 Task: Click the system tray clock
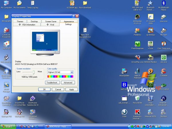pos(166,126)
